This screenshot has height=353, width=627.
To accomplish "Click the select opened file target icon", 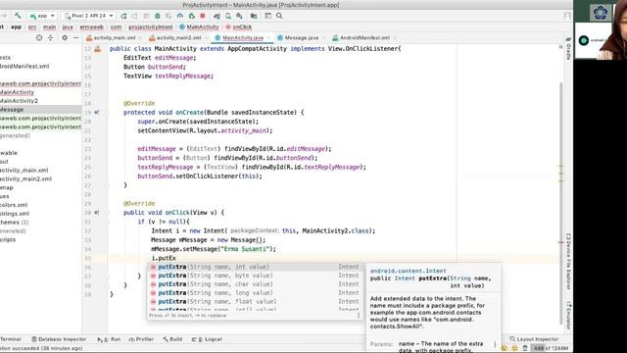I will click(x=39, y=37).
